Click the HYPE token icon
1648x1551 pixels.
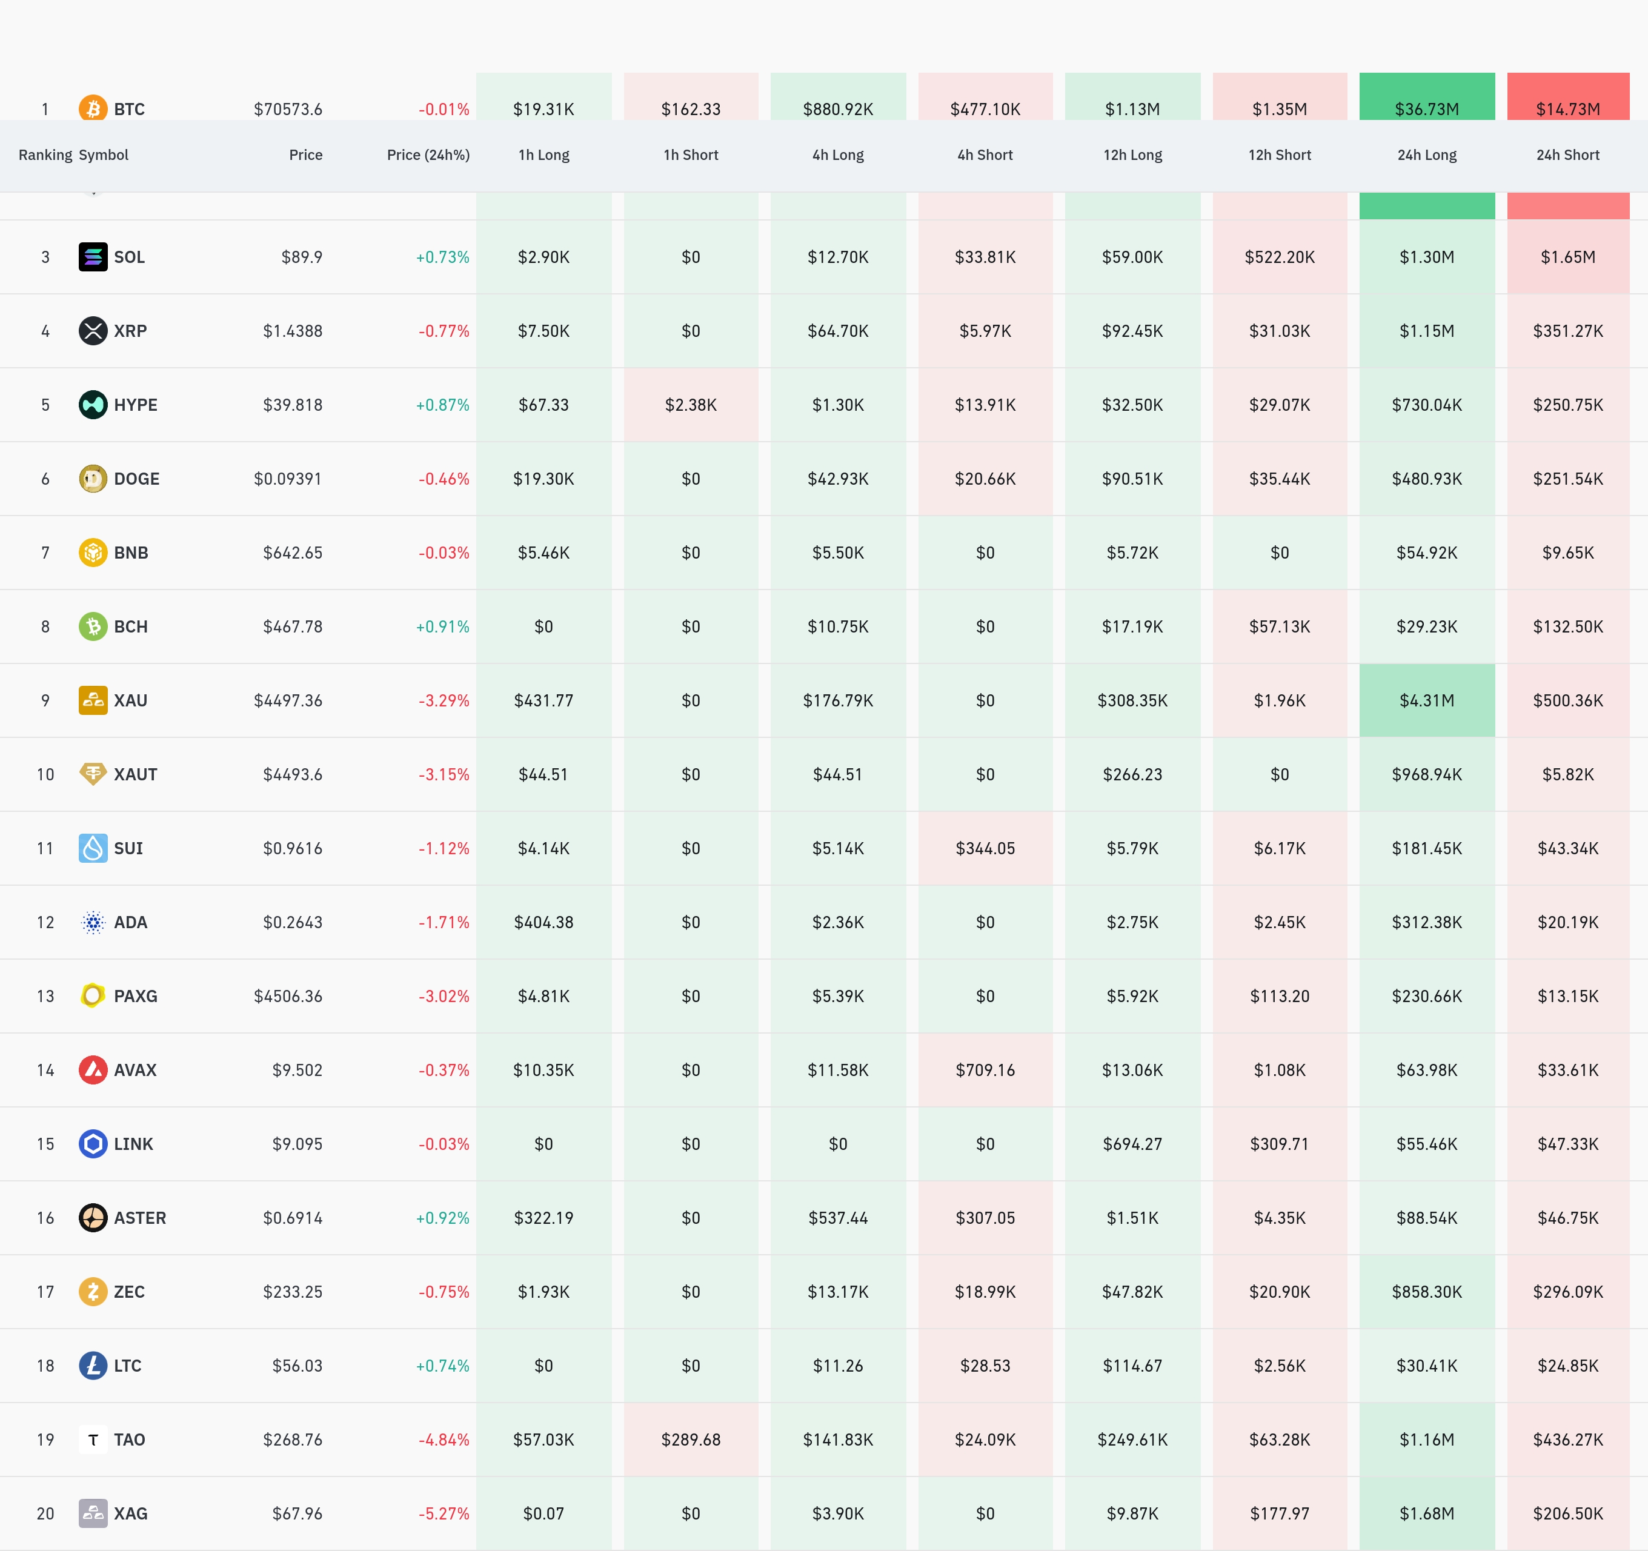[93, 405]
